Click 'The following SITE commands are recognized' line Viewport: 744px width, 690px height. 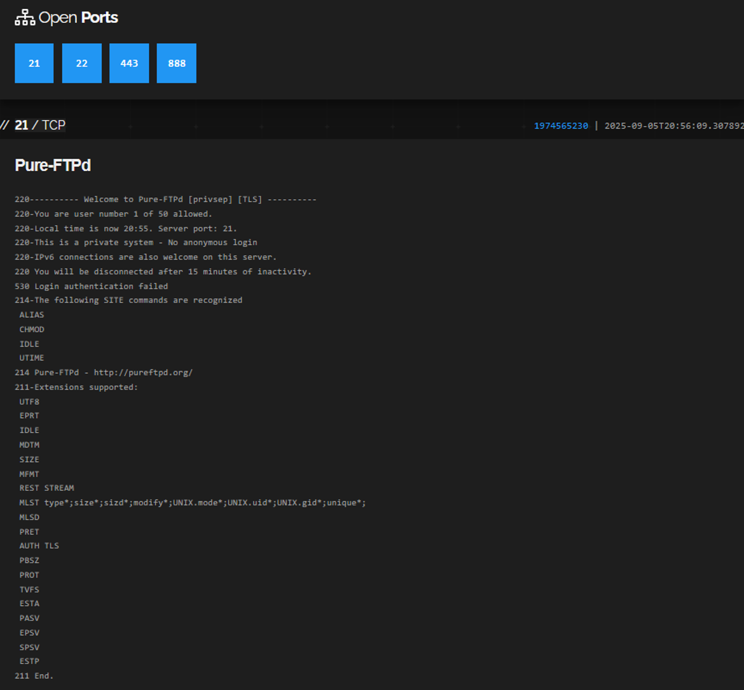128,300
